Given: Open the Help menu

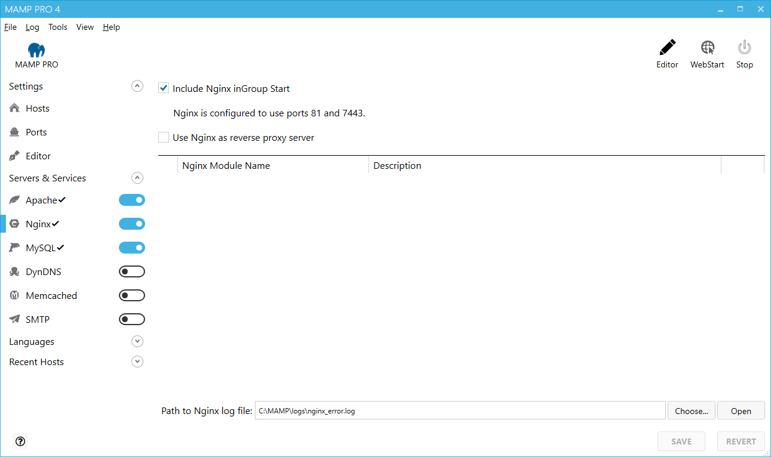Looking at the screenshot, I should pos(111,27).
